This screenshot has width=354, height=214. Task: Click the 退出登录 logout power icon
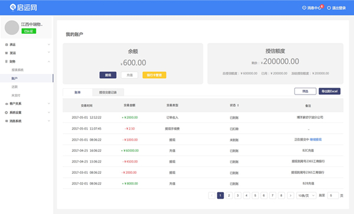tap(329, 8)
